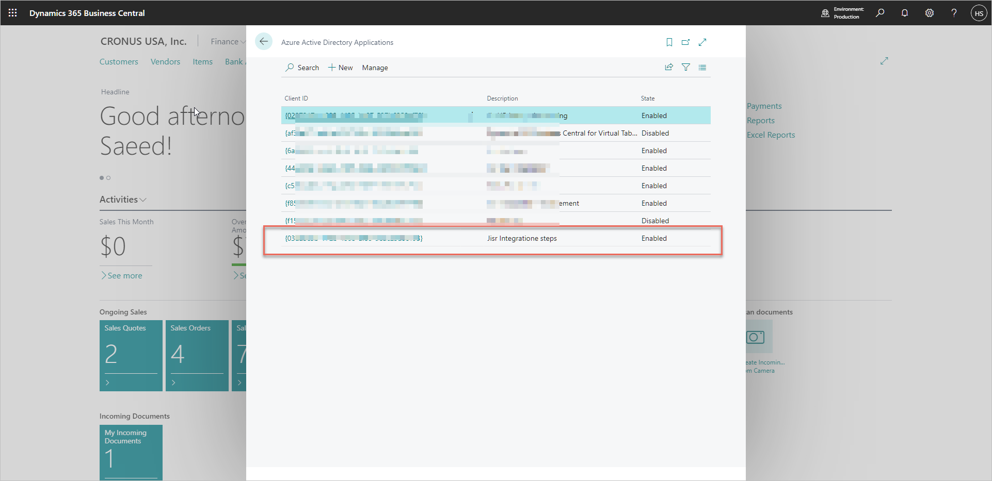The height and width of the screenshot is (481, 992).
Task: Expand the Activities section chevron
Action: pyautogui.click(x=143, y=200)
